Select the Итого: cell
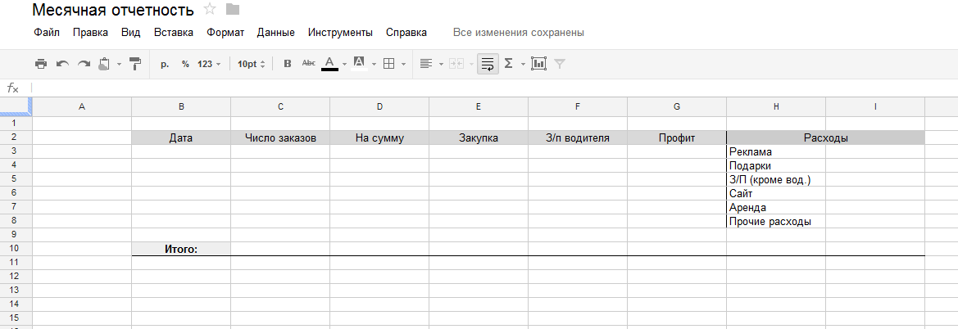 coord(181,249)
